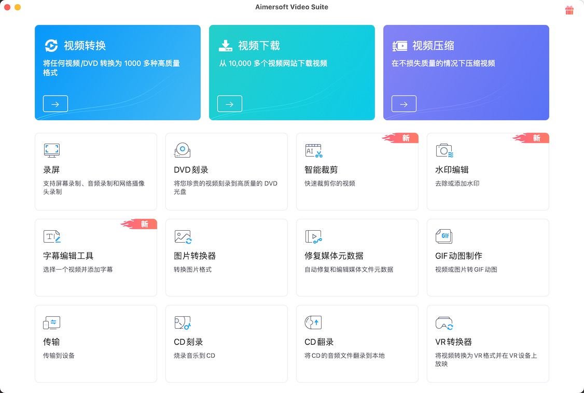Click description 在不损失质量的情况下压缩视频
The image size is (584, 393).
(443, 63)
